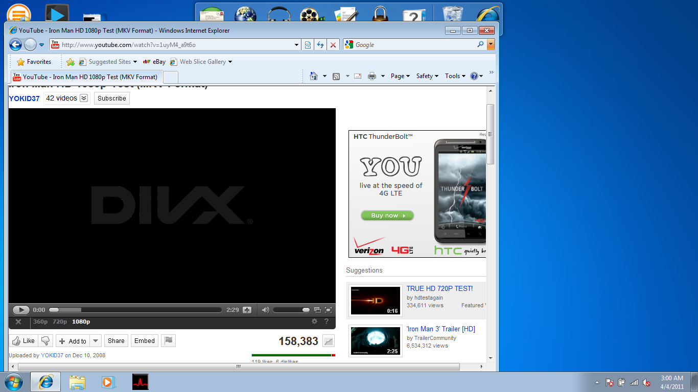Flag the video as inappropriate
This screenshot has width=698, height=392.
click(168, 341)
